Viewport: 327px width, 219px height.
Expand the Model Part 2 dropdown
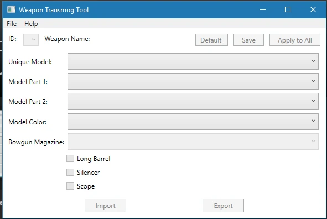pos(193,101)
